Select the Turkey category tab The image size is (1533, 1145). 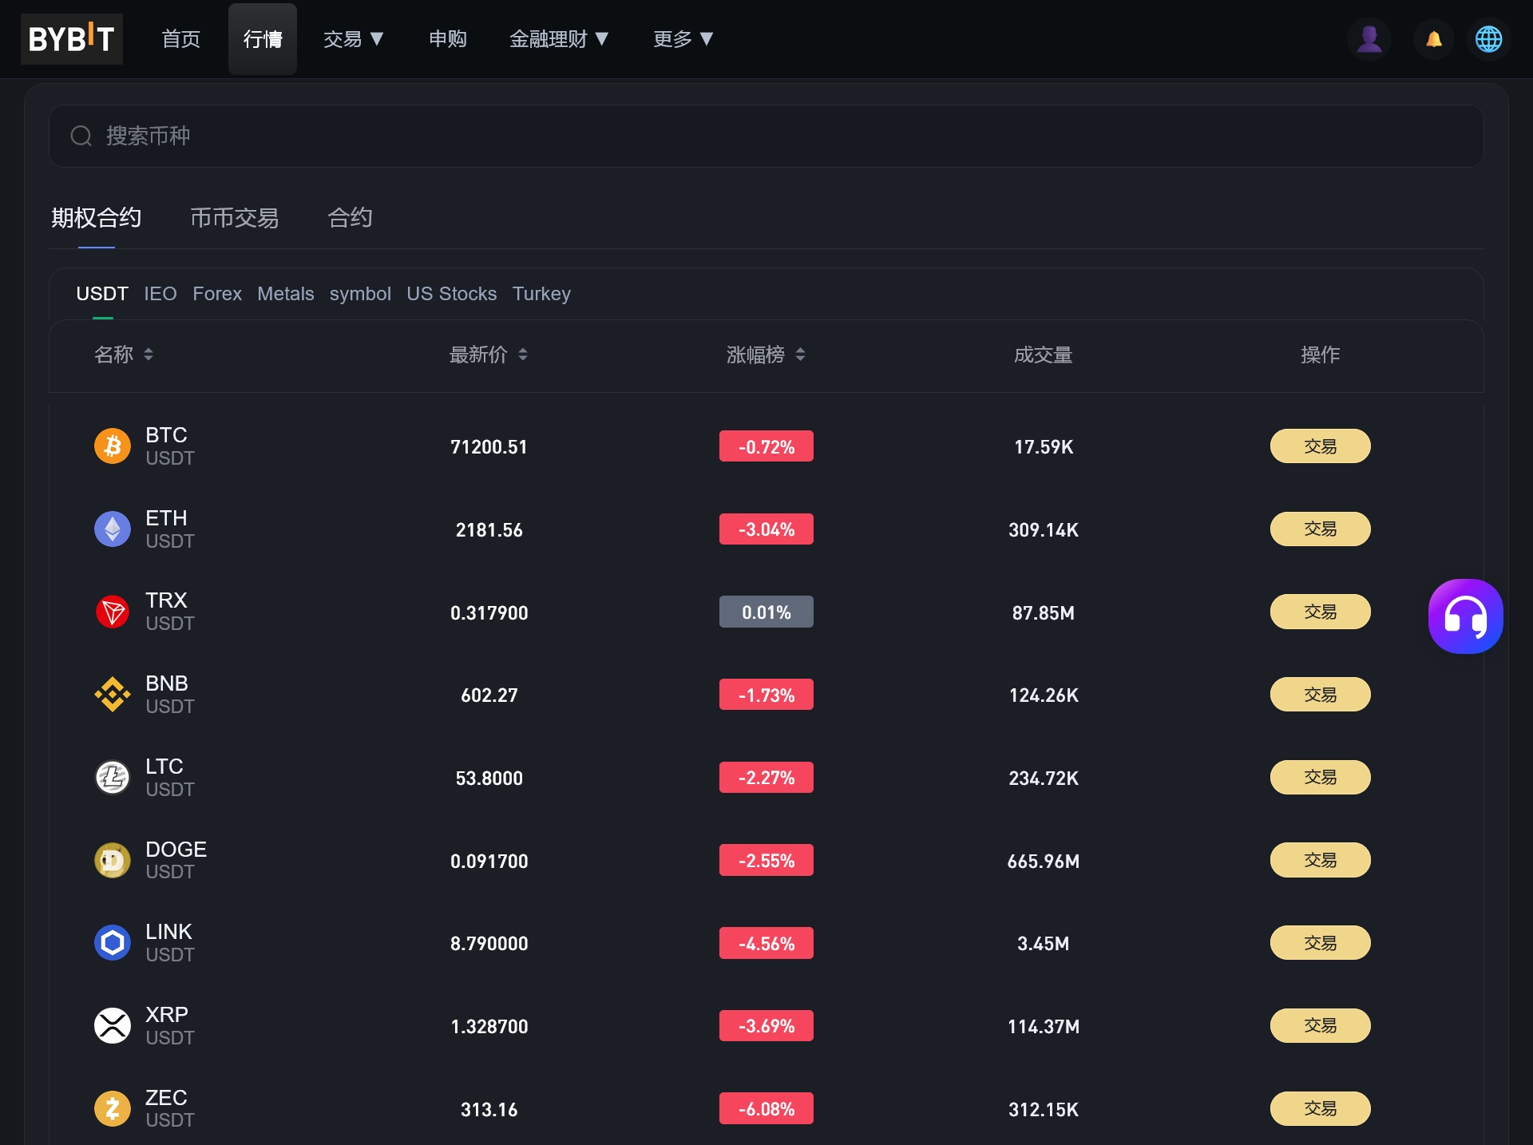click(541, 294)
